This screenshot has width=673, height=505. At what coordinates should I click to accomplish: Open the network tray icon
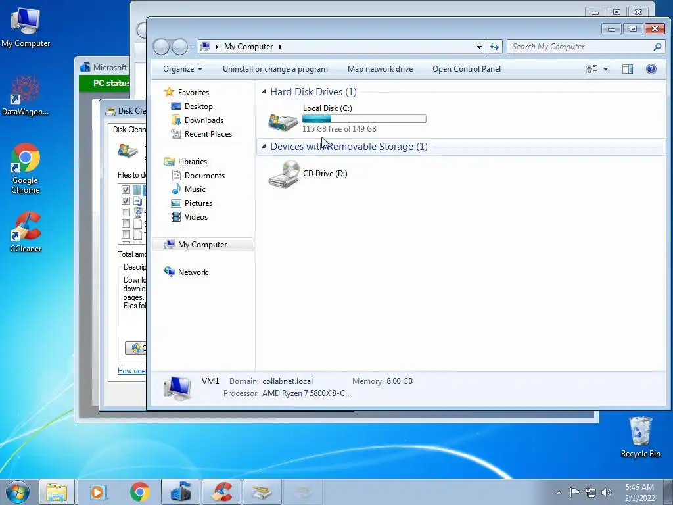tap(591, 492)
